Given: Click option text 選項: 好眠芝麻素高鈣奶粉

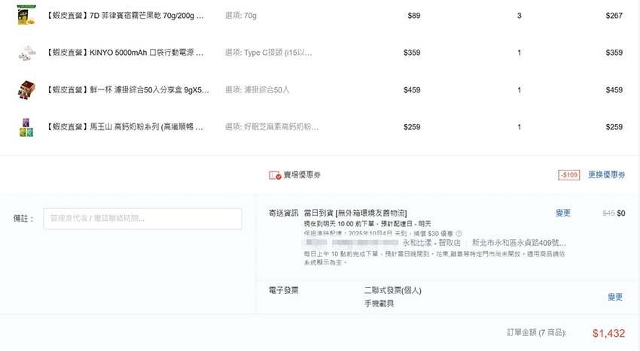Looking at the screenshot, I should 272,127.
